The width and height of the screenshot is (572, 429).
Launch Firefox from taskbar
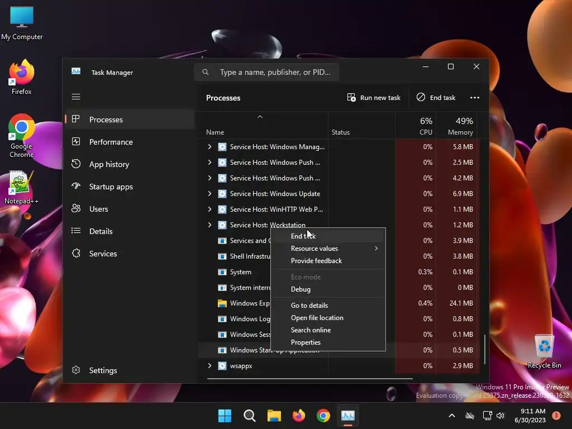tap(299, 416)
